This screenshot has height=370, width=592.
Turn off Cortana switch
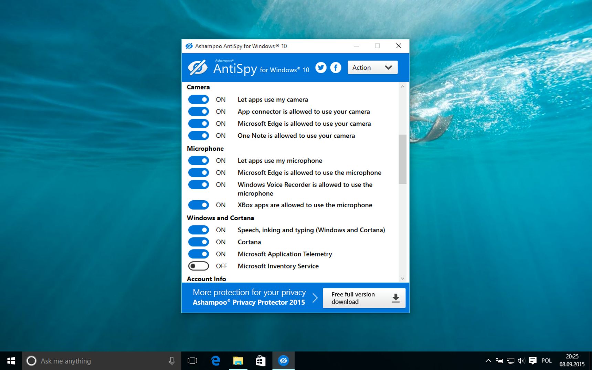[x=199, y=242]
